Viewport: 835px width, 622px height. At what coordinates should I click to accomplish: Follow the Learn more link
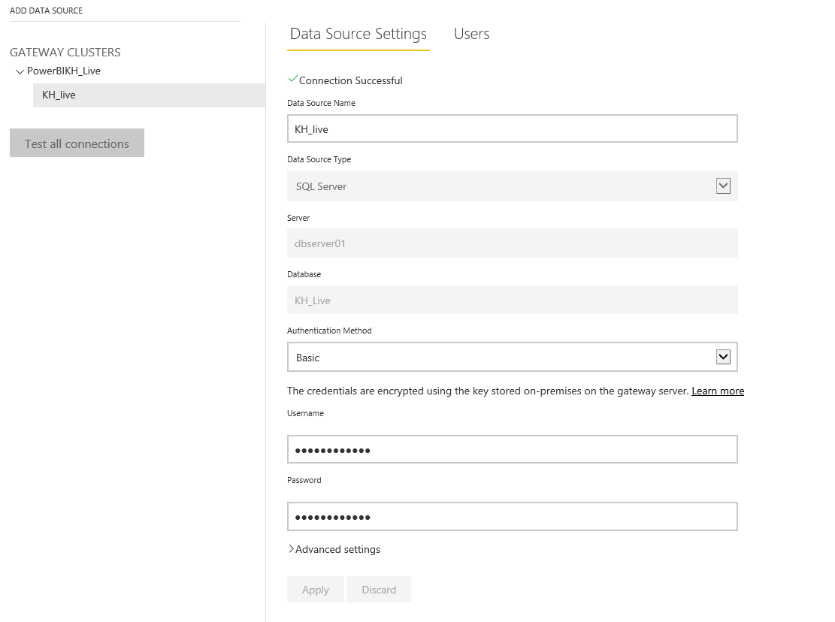click(717, 391)
